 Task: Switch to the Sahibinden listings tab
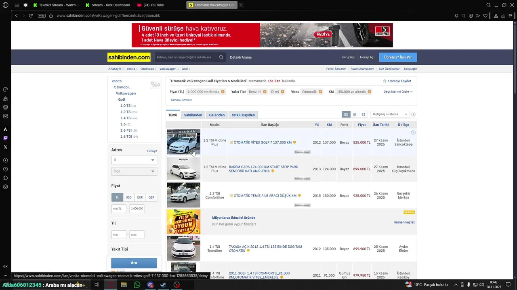193,115
